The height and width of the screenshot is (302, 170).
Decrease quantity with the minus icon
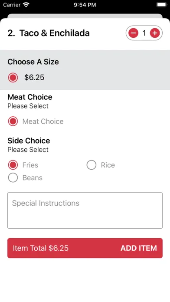[x=134, y=33]
